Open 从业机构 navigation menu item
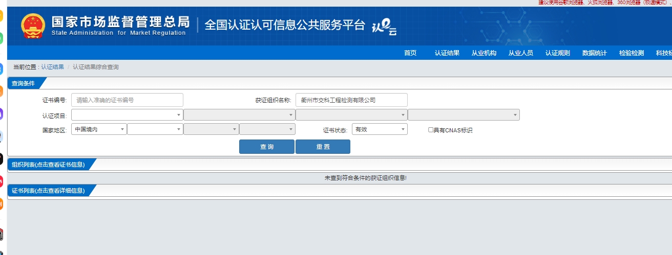 [484, 53]
